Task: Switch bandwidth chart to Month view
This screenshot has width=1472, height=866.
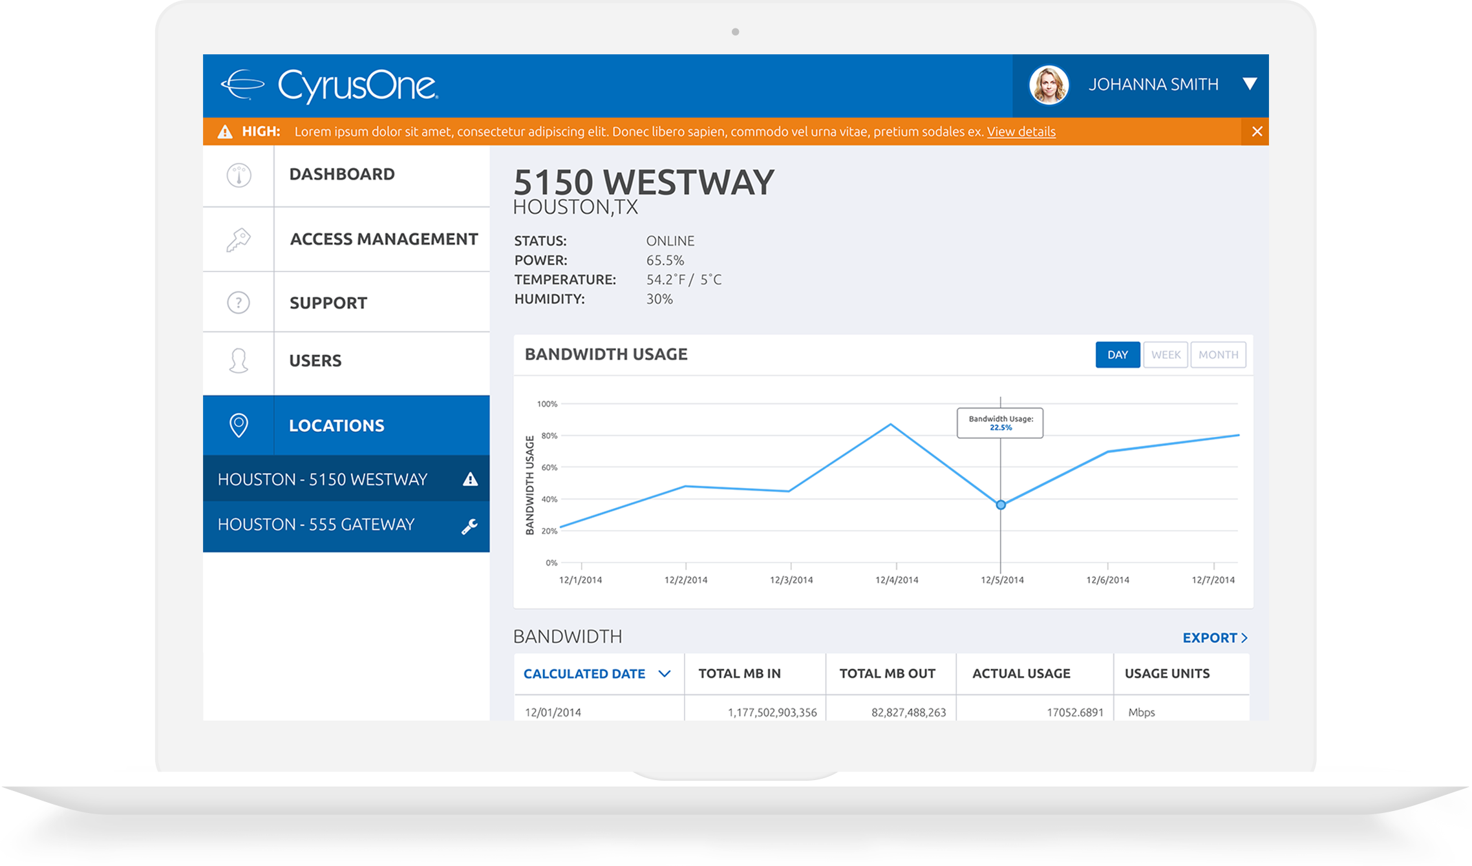Action: coord(1218,355)
